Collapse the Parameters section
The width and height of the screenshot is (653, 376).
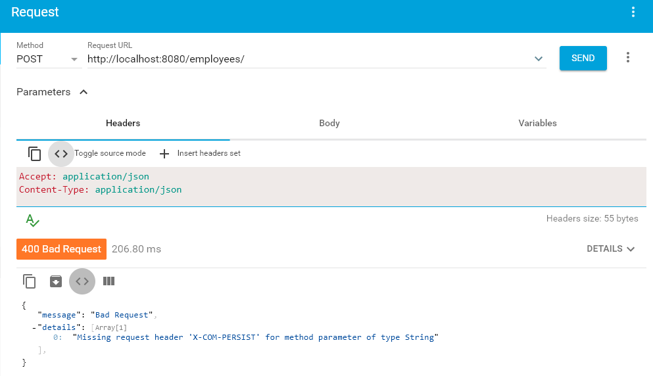pyautogui.click(x=84, y=92)
